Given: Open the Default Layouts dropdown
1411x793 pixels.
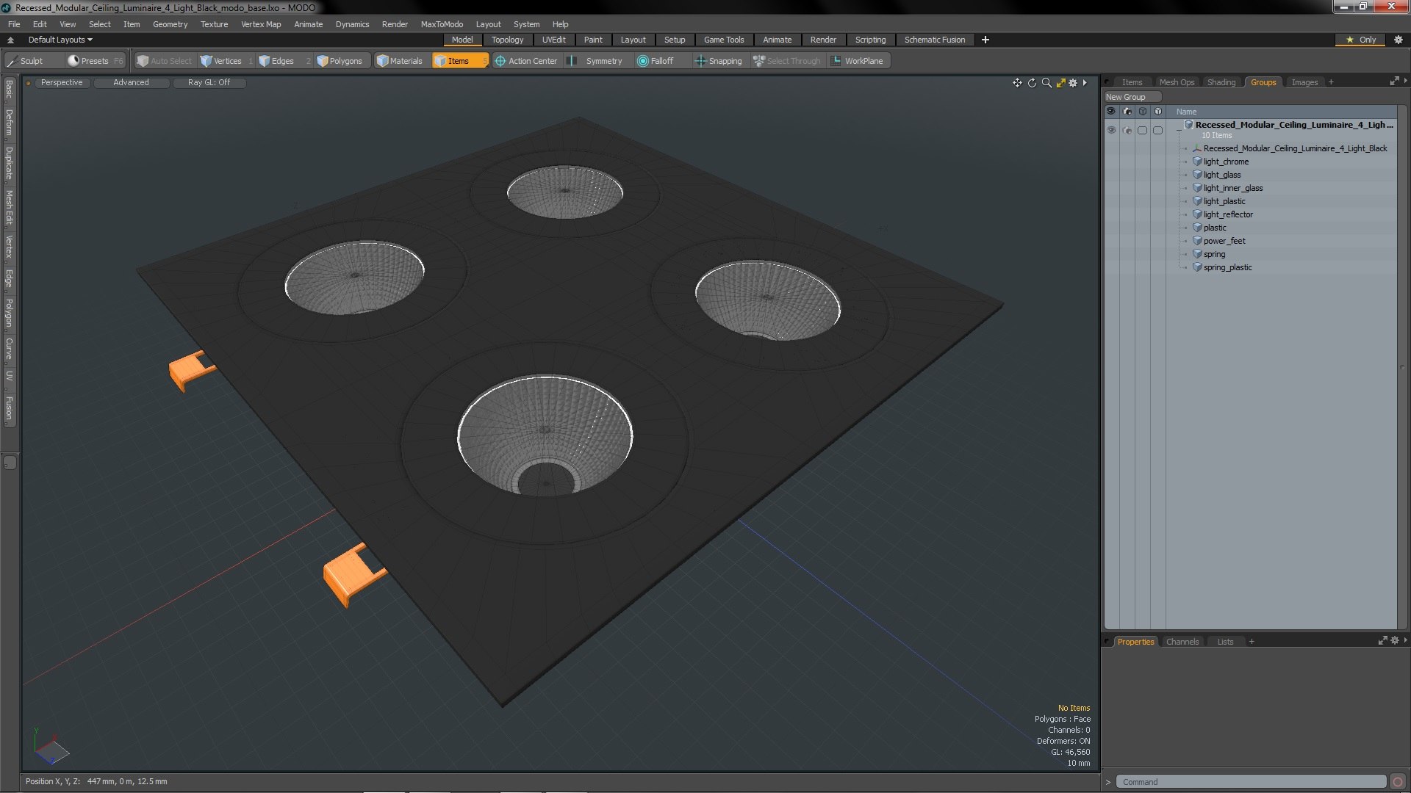Looking at the screenshot, I should click(x=60, y=40).
